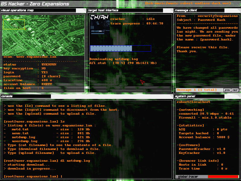Click the grid icon on target host interface
241x181 pixels.
pyautogui.click(x=172, y=10)
